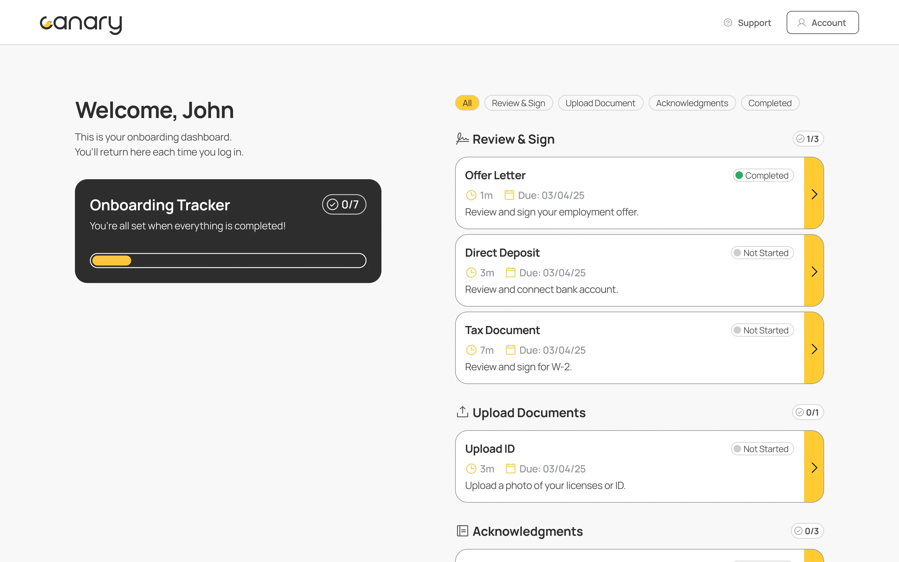This screenshot has height=562, width=899.
Task: Open Upload ID via yellow chevron arrow
Action: 814,468
